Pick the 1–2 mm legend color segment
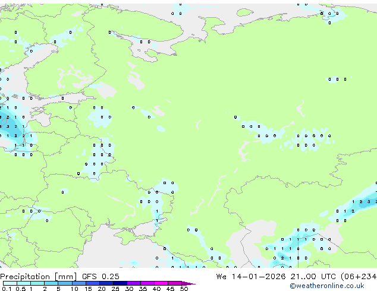This screenshot has height=291, width=377. 37,283
